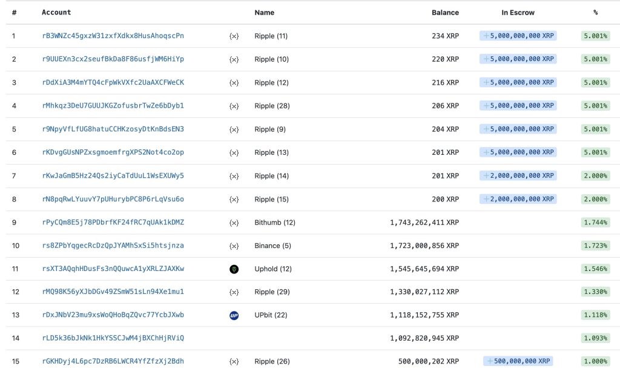Image resolution: width=620 pixels, height=369 pixels.
Task: Click the 1.744% percentage badge
Action: pyautogui.click(x=596, y=223)
